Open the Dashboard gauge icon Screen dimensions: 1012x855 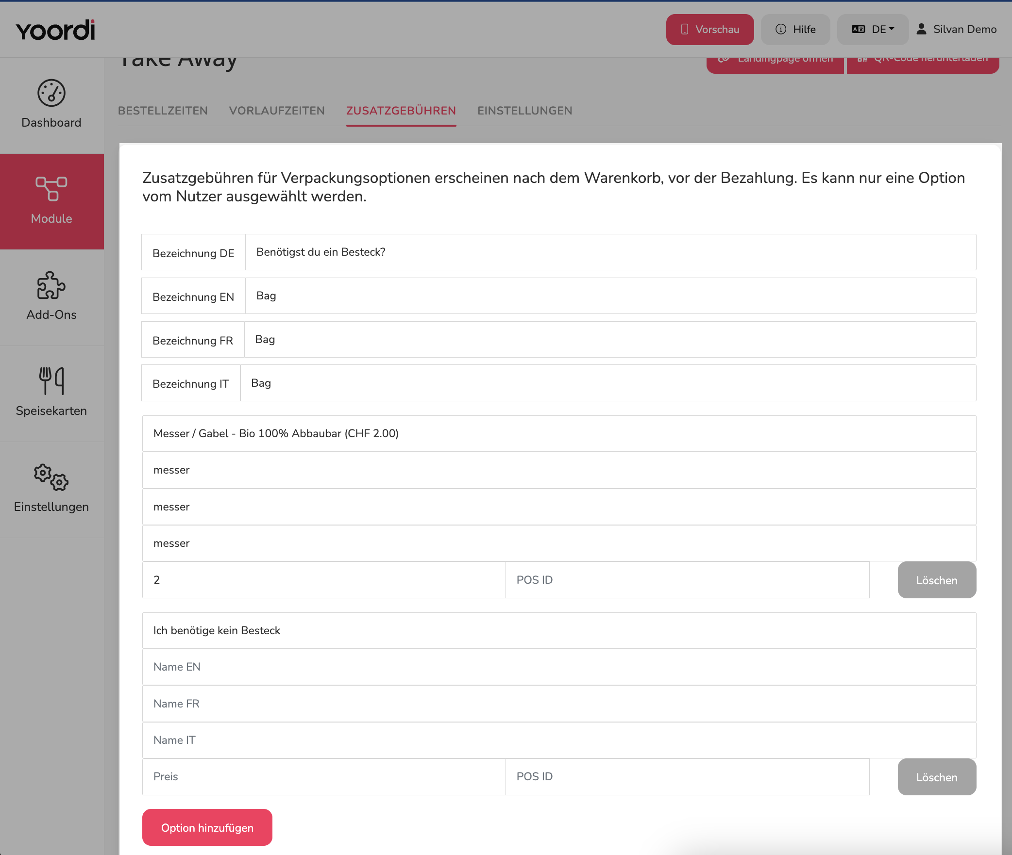pyautogui.click(x=51, y=93)
